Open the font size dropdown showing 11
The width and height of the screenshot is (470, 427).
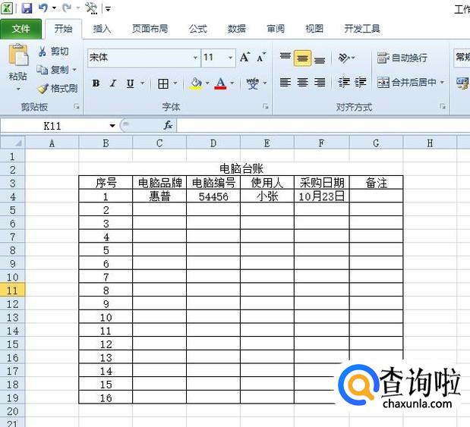click(230, 57)
